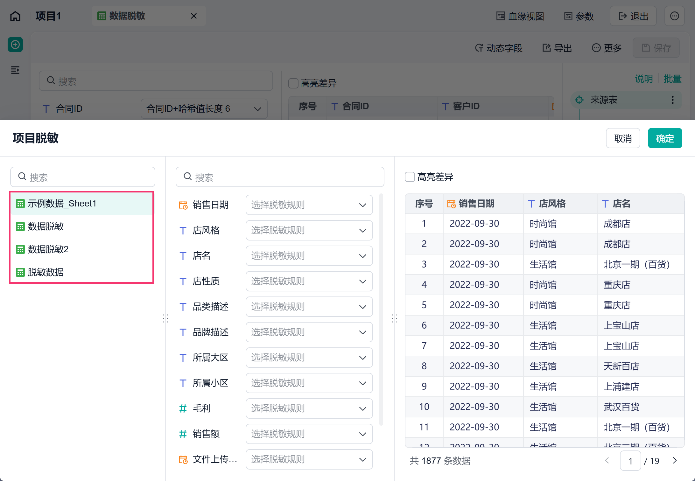695x481 pixels.
Task: Open the 毛利 masking rule dropdown
Action: click(309, 408)
